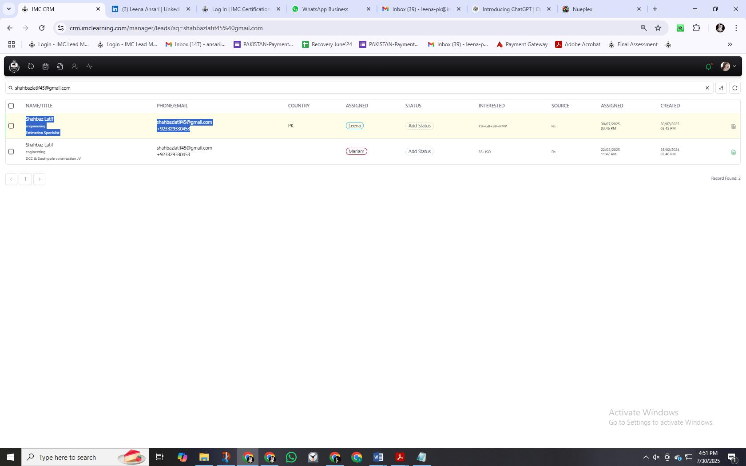Switch to the Inbox (39) Gmail tab
The image size is (746, 466).
(421, 9)
